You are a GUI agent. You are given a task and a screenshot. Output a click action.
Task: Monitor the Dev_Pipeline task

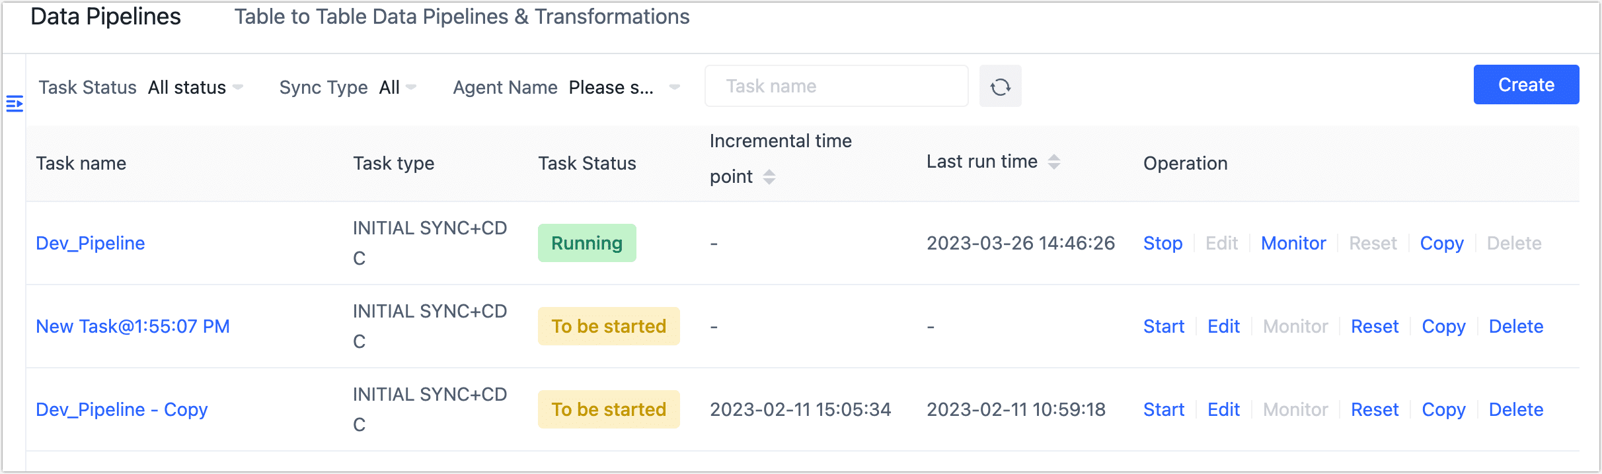tap(1293, 243)
